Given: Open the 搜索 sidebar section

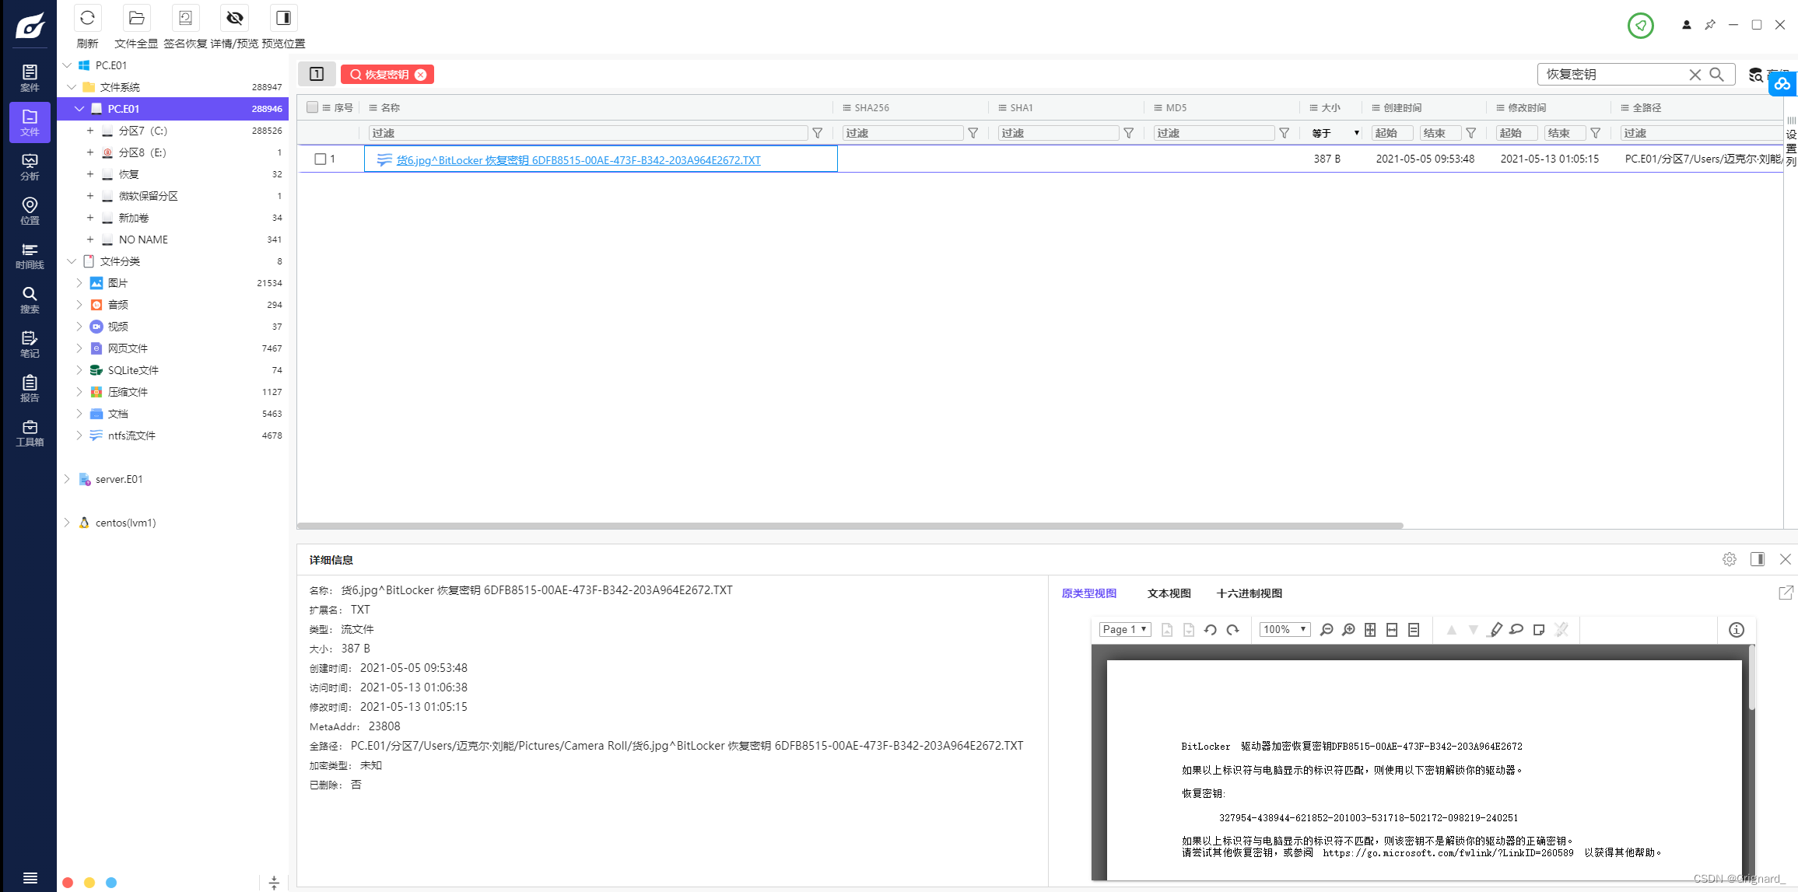Looking at the screenshot, I should click(30, 299).
